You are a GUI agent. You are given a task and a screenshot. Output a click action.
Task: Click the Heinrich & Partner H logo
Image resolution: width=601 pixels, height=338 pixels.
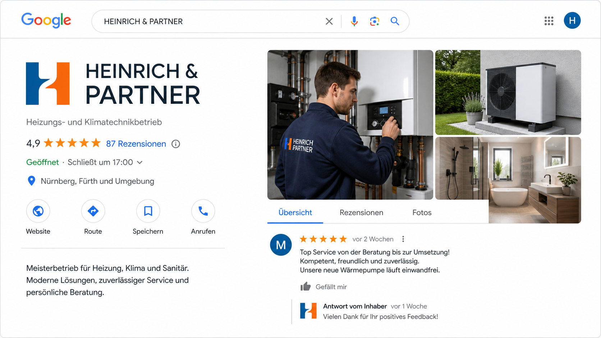click(48, 84)
